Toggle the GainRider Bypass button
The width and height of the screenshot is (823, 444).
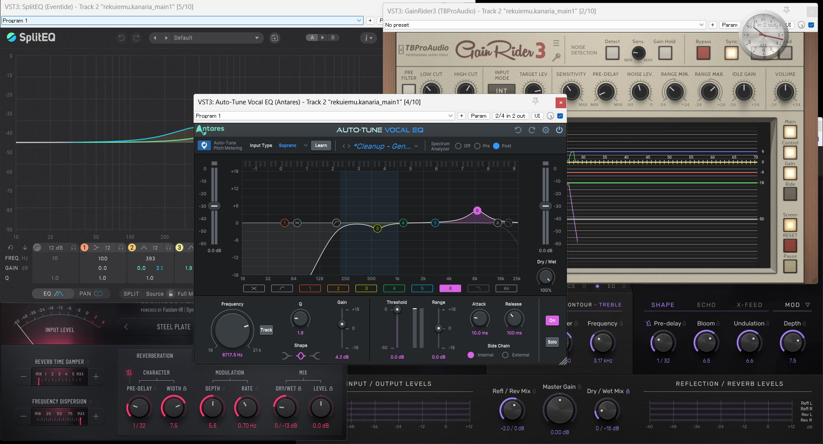[703, 53]
